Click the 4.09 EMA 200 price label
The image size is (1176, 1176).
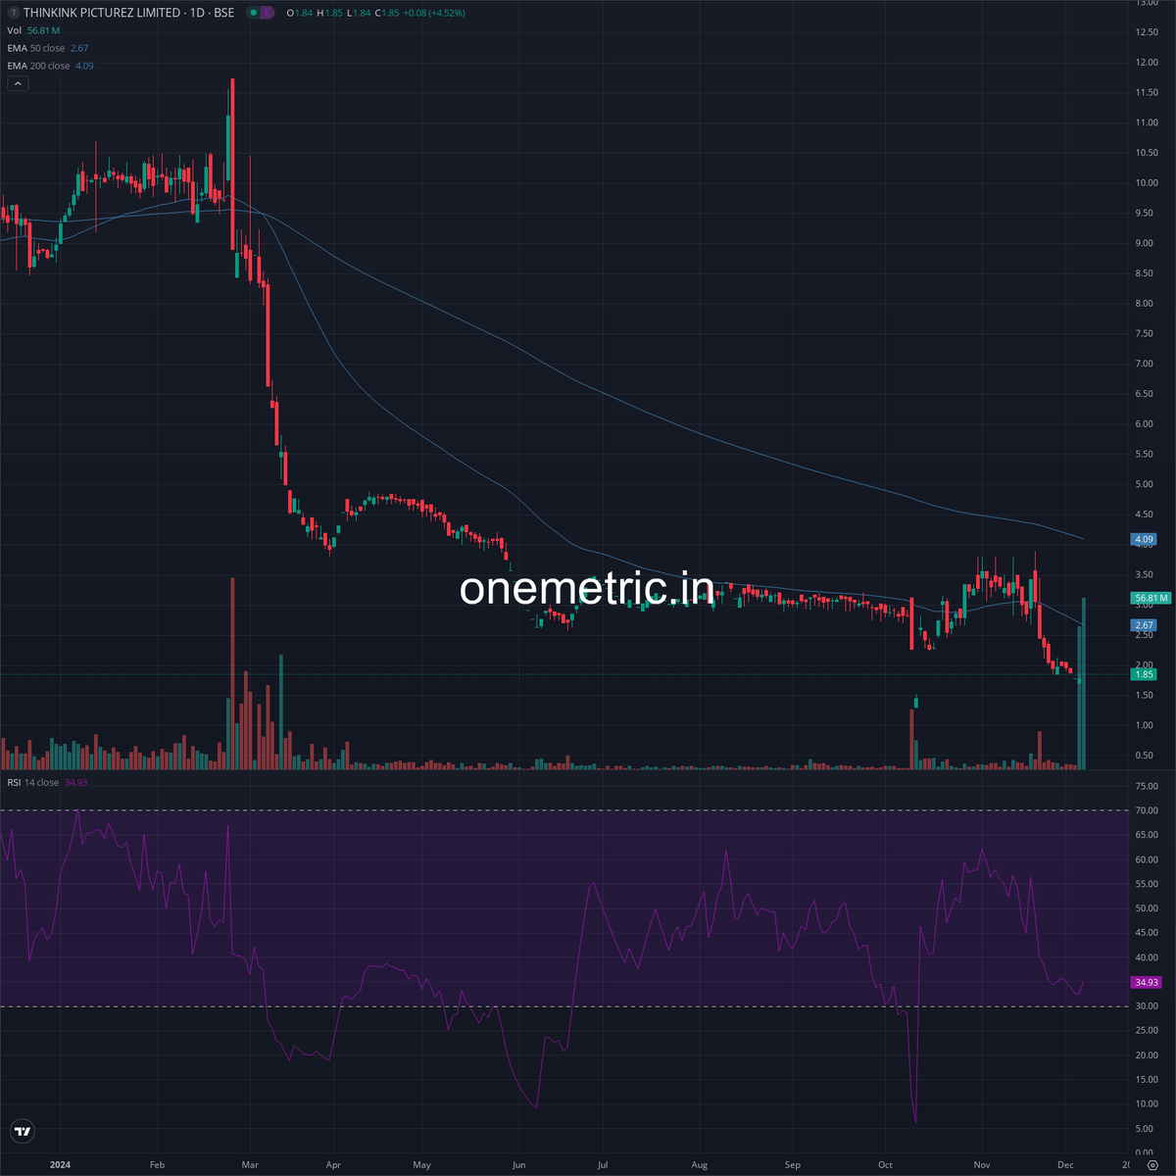[x=1144, y=539]
